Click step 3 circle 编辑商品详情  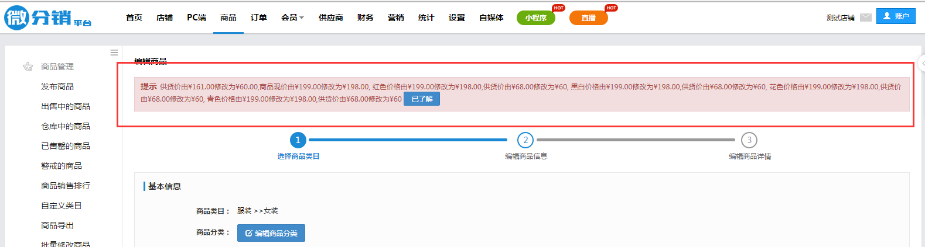(749, 140)
